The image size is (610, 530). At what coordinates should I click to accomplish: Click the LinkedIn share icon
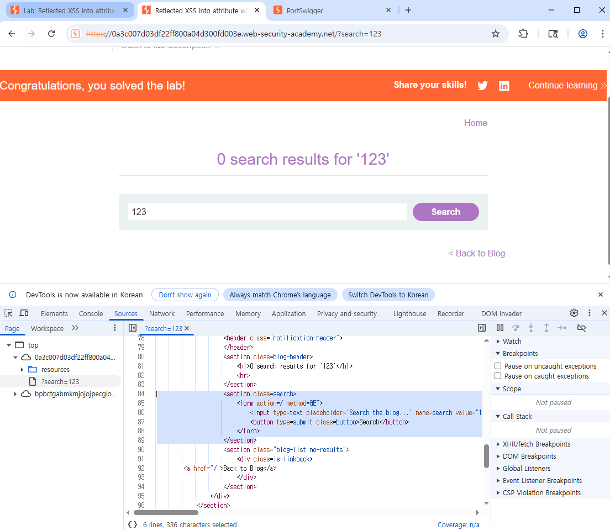[504, 86]
